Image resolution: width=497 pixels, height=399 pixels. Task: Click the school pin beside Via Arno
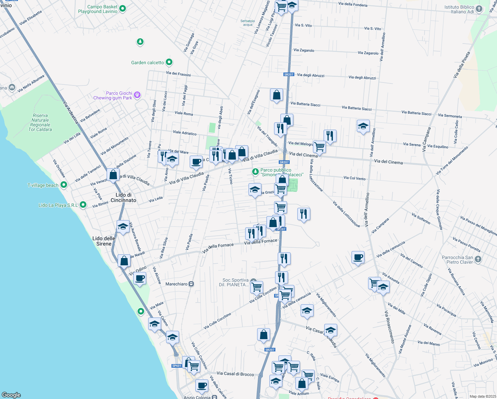(x=172, y=160)
